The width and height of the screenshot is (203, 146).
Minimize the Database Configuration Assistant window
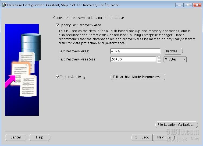(179, 5)
